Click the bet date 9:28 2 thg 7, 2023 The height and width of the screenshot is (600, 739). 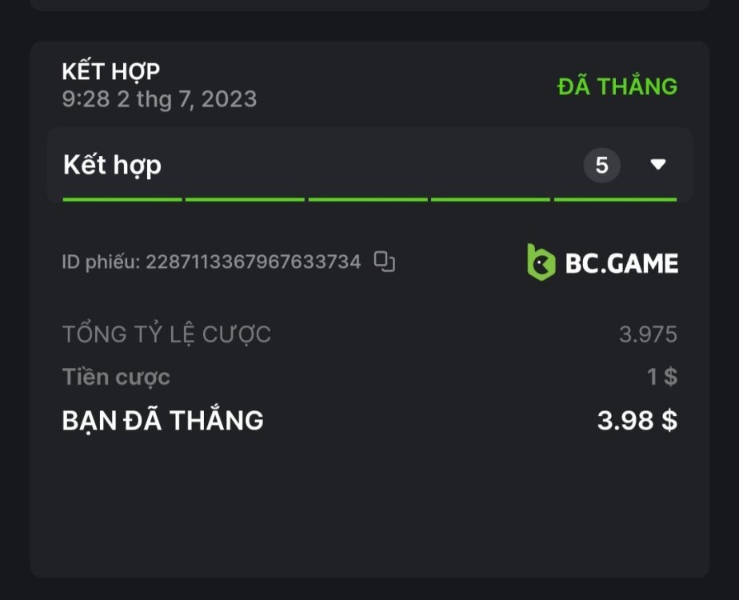[159, 99]
